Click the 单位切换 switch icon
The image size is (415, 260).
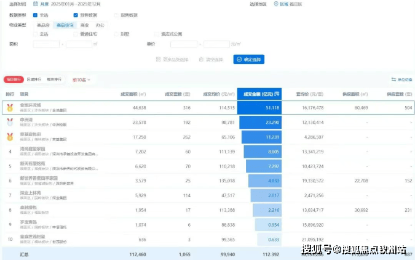(x=393, y=79)
